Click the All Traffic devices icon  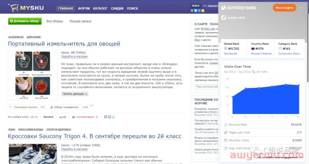point(253,72)
